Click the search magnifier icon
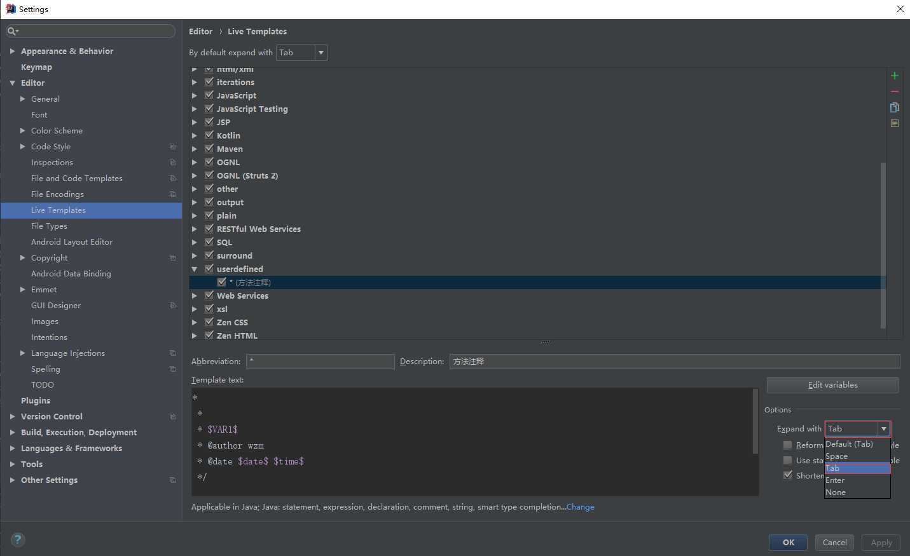 coord(12,31)
